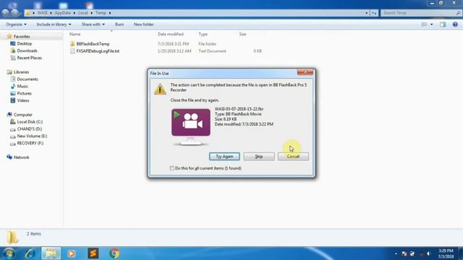This screenshot has width=463, height=260.
Task: Launch Internet Explorer from taskbar
Action: (30, 253)
